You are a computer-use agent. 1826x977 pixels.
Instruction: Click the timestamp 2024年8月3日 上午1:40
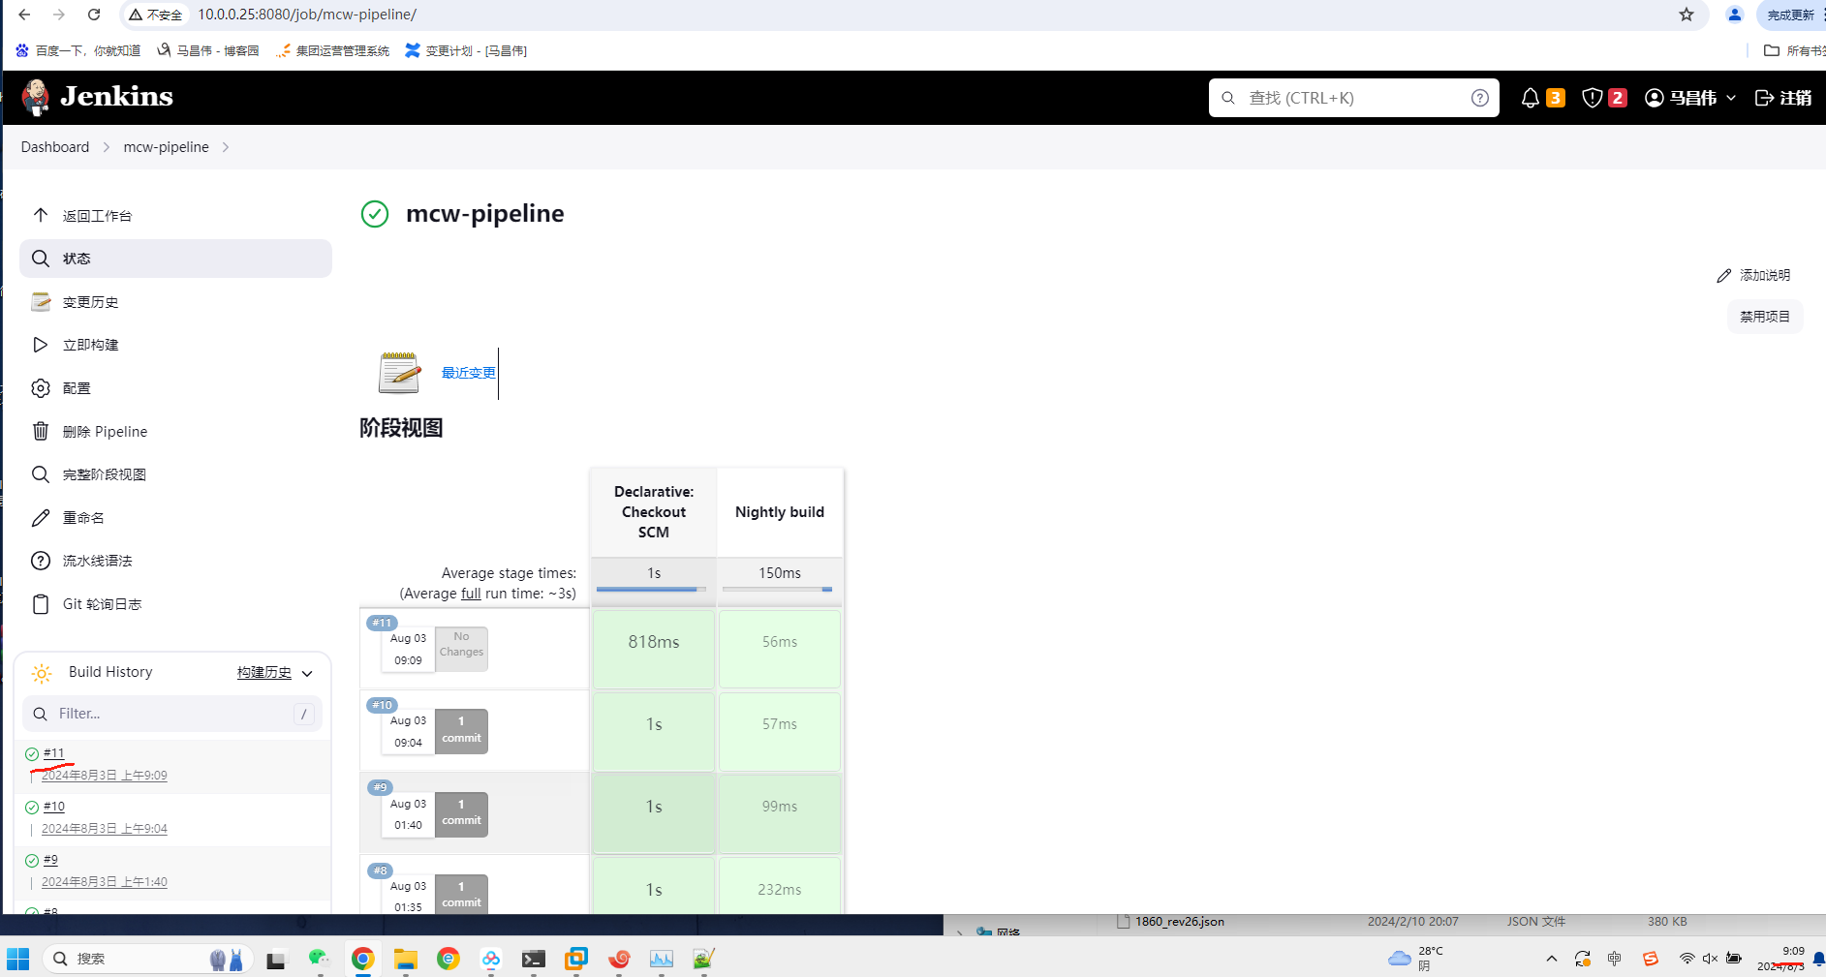(105, 882)
